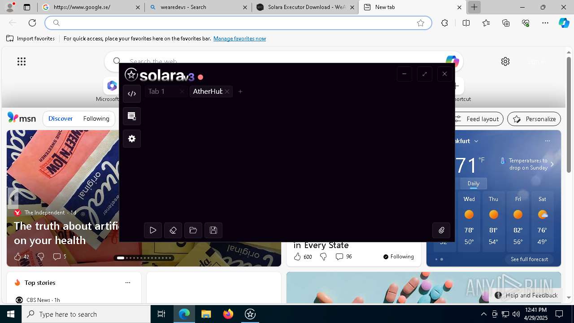Open the Windows Start menu
This screenshot has width=574, height=323.
[x=11, y=314]
